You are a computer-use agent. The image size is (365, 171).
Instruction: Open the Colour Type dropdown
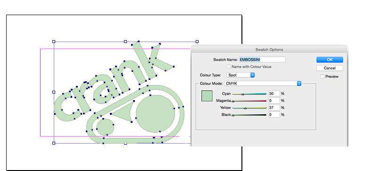[x=241, y=75]
